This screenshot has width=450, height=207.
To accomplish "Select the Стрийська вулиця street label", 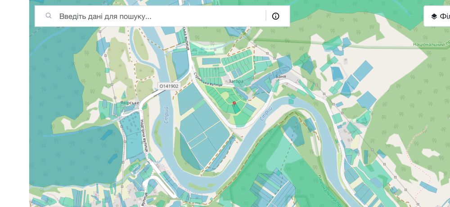I will click(207, 79).
